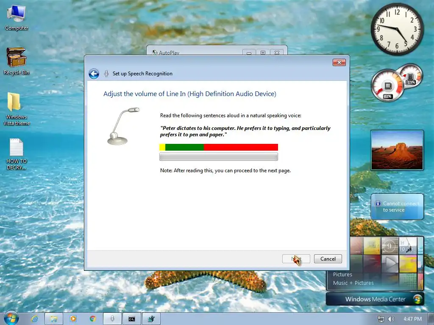Switch to the Speech Recognition taskbar button
This screenshot has width=434, height=325.
[x=112, y=319]
